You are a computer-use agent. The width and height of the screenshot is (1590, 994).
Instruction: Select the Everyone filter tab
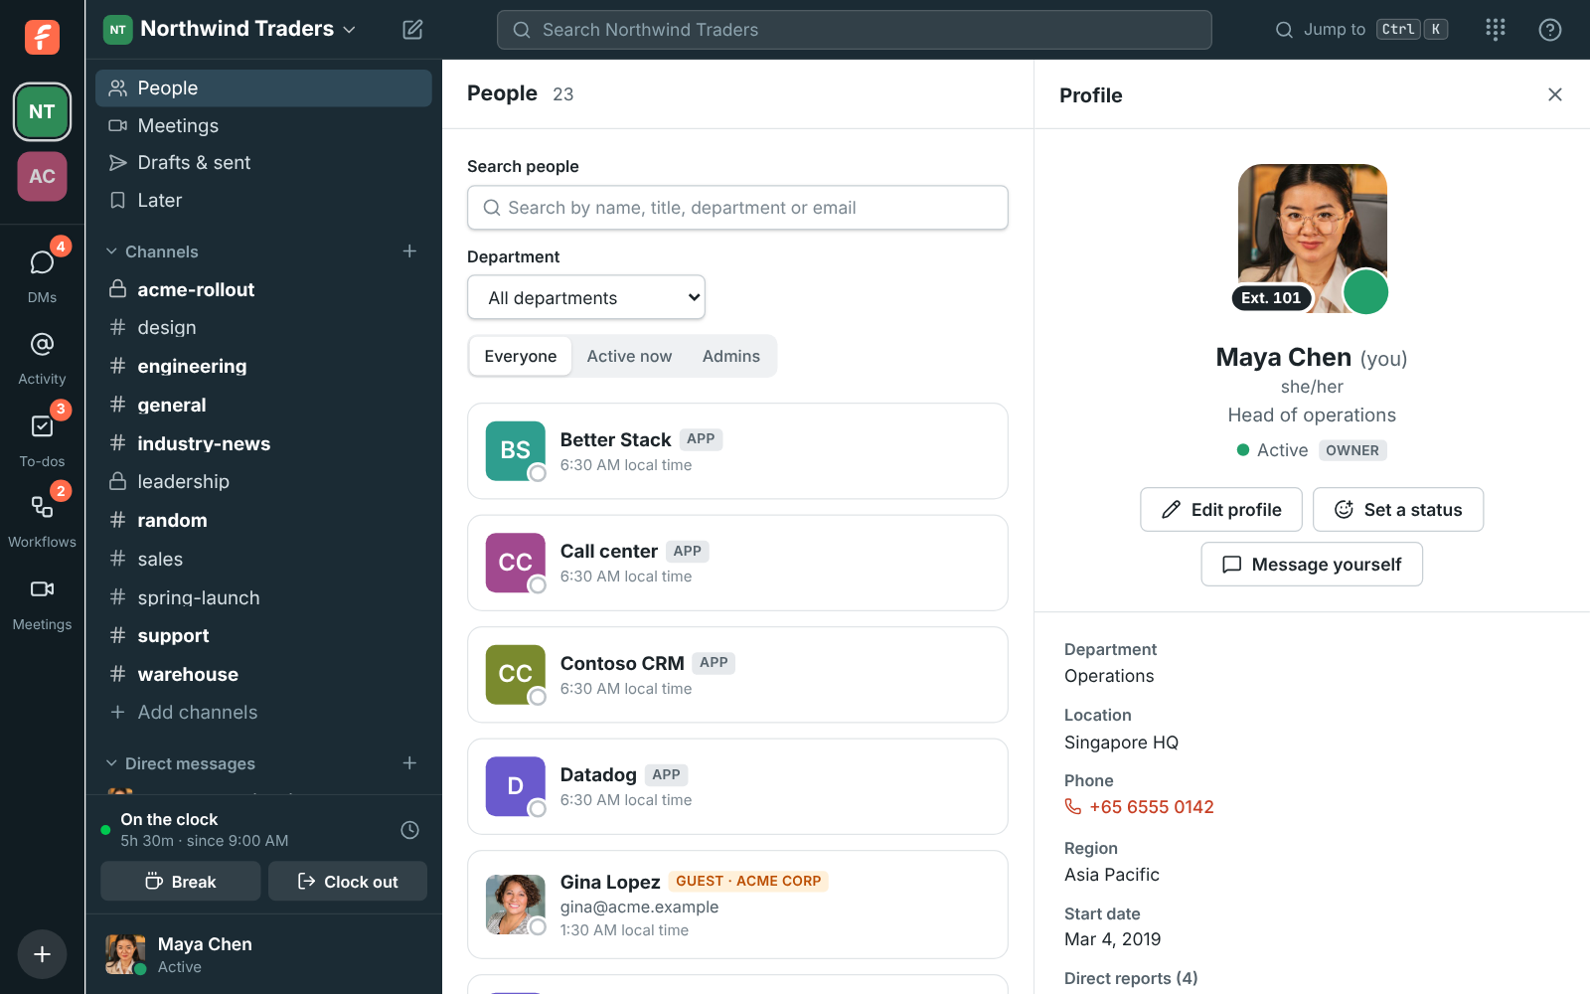[x=521, y=356]
